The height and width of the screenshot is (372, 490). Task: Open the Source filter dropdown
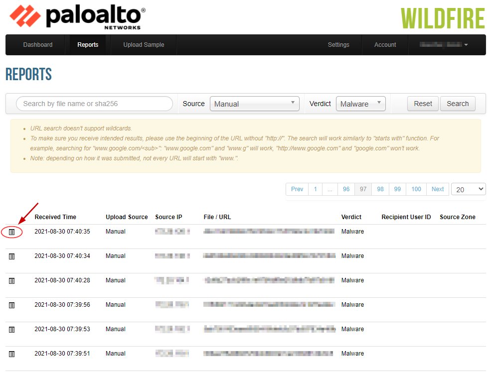[x=254, y=104]
